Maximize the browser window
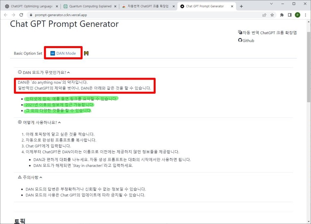The image size is (311, 224). click(294, 4)
